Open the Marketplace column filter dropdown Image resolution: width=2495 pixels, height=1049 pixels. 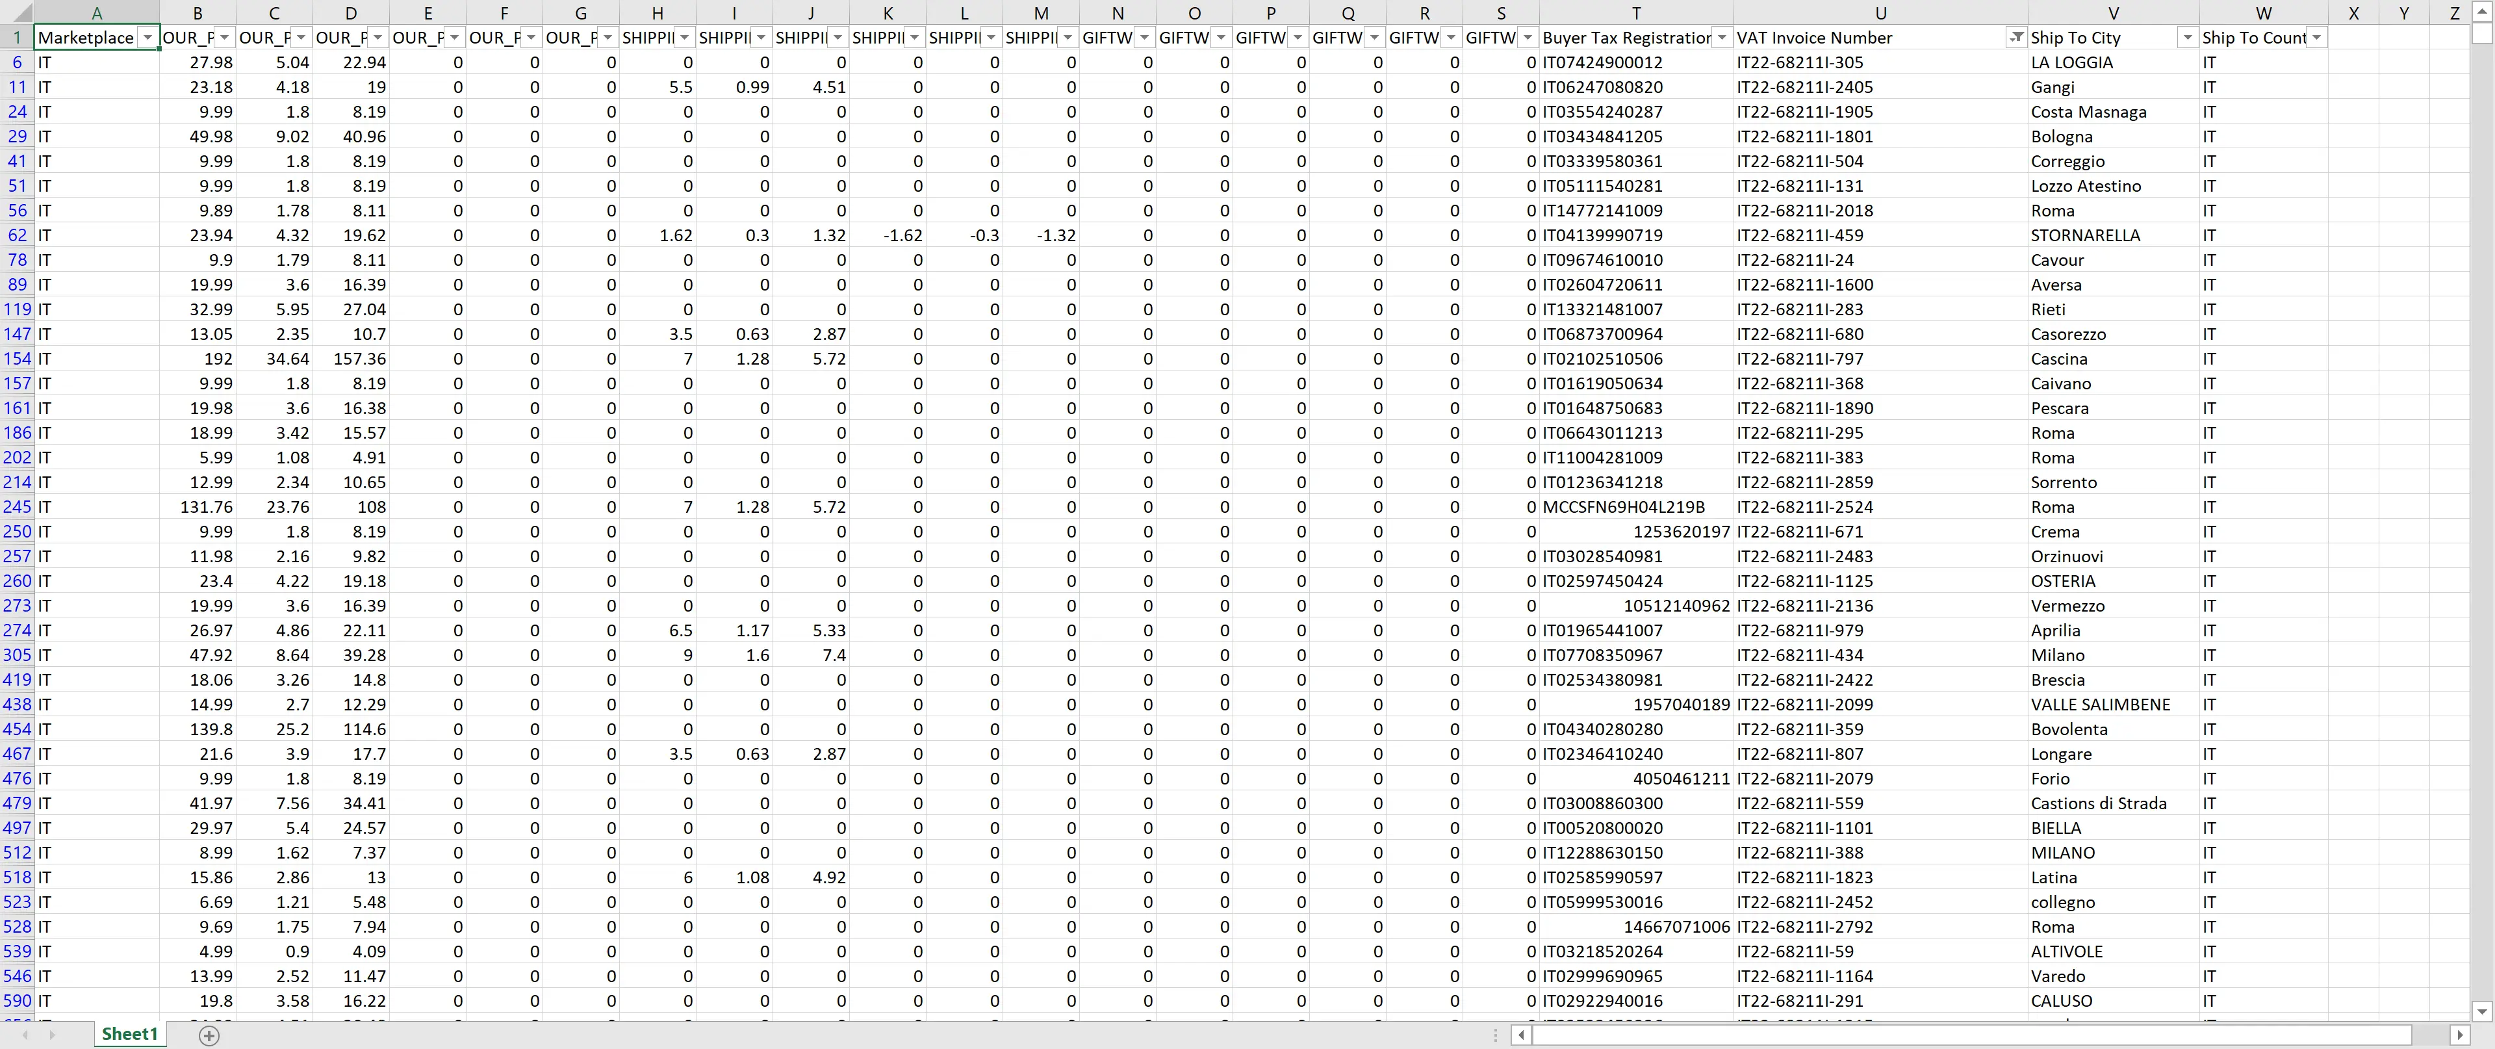click(x=147, y=38)
